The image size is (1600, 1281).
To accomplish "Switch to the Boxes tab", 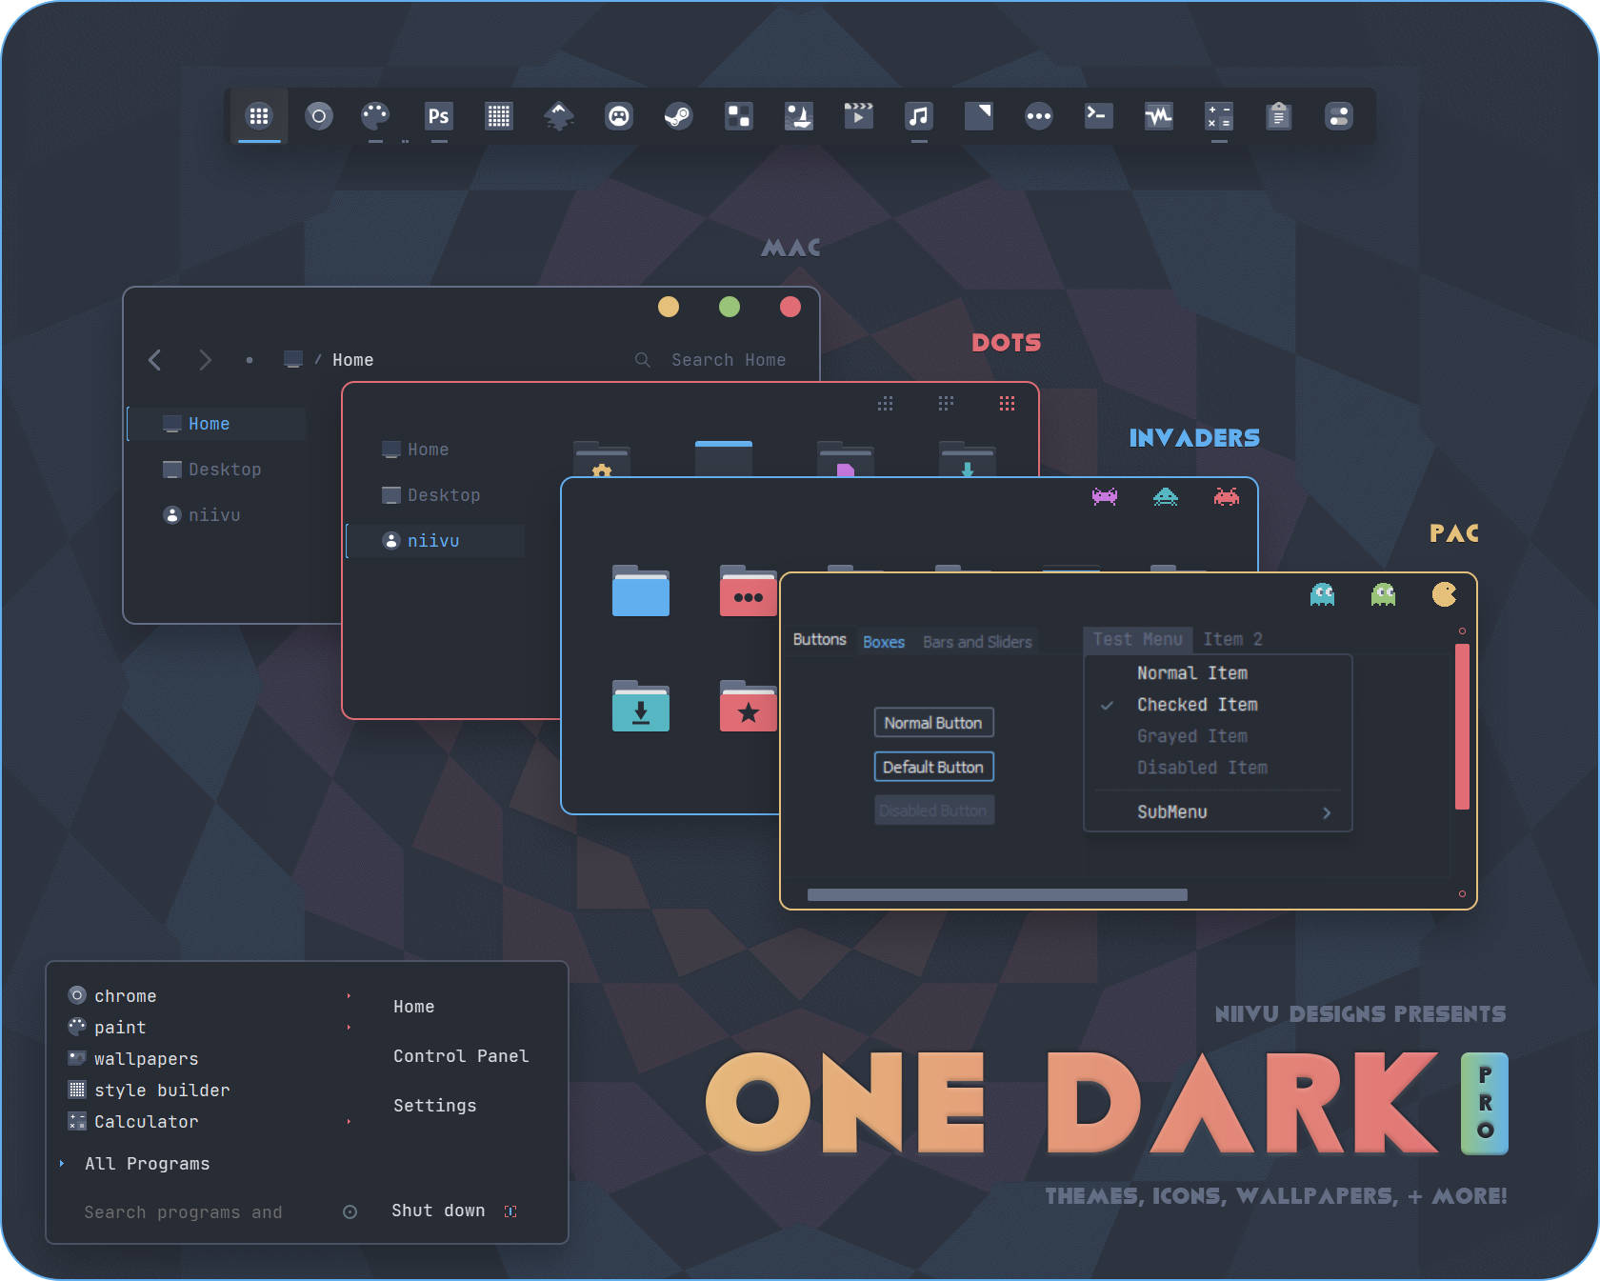I will (883, 641).
